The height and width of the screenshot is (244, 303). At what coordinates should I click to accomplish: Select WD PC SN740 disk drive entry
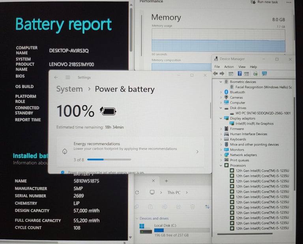coord(263,113)
